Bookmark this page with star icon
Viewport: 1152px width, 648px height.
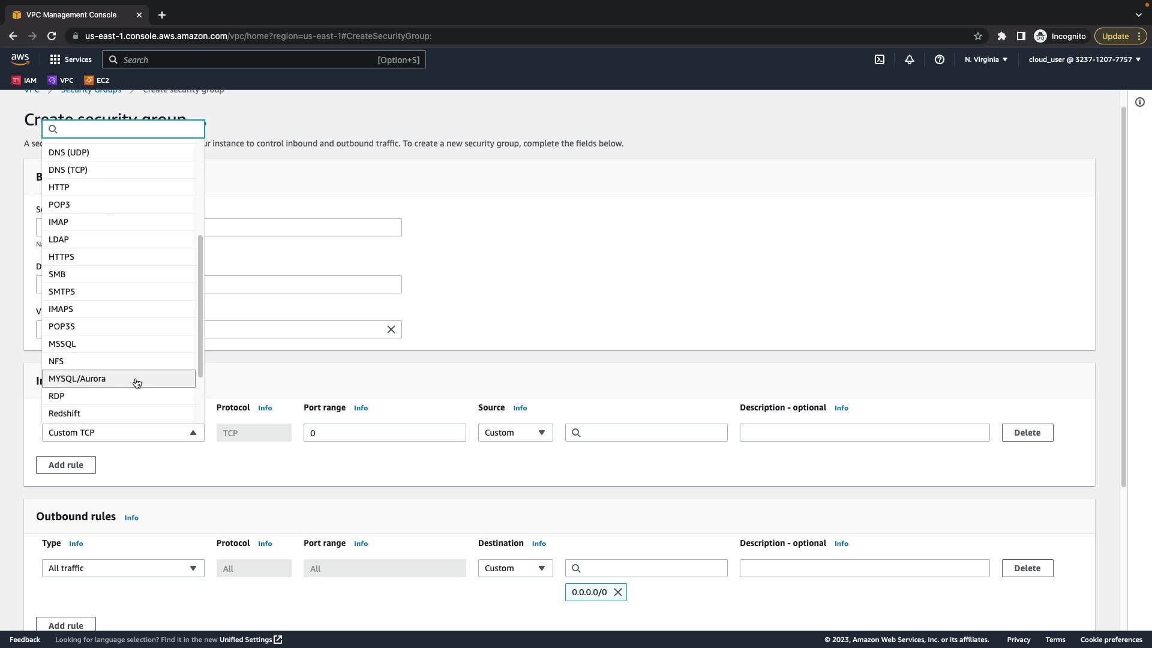[978, 36]
